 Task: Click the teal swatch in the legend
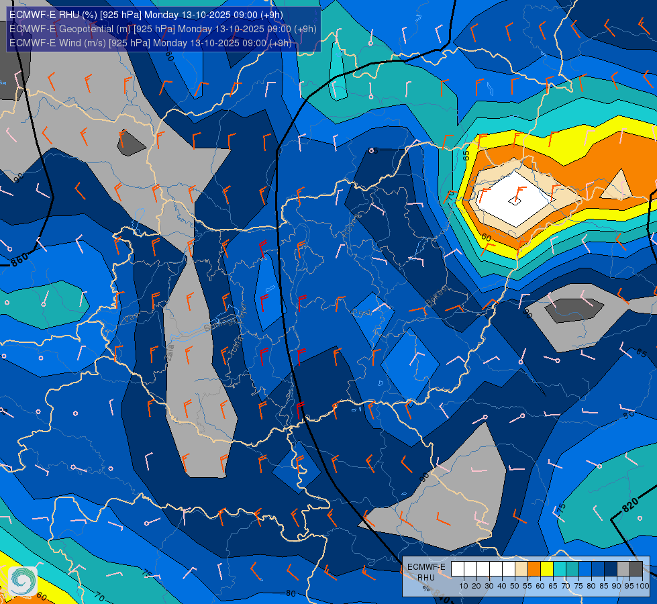tap(572, 569)
